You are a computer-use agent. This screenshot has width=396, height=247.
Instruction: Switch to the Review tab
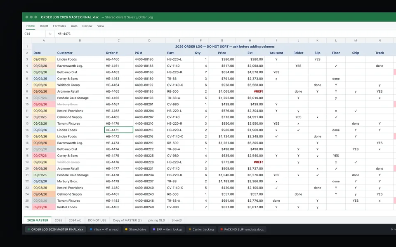pyautogui.click(x=87, y=26)
